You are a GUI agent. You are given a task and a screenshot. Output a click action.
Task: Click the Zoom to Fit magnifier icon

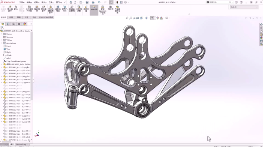coord(127,18)
